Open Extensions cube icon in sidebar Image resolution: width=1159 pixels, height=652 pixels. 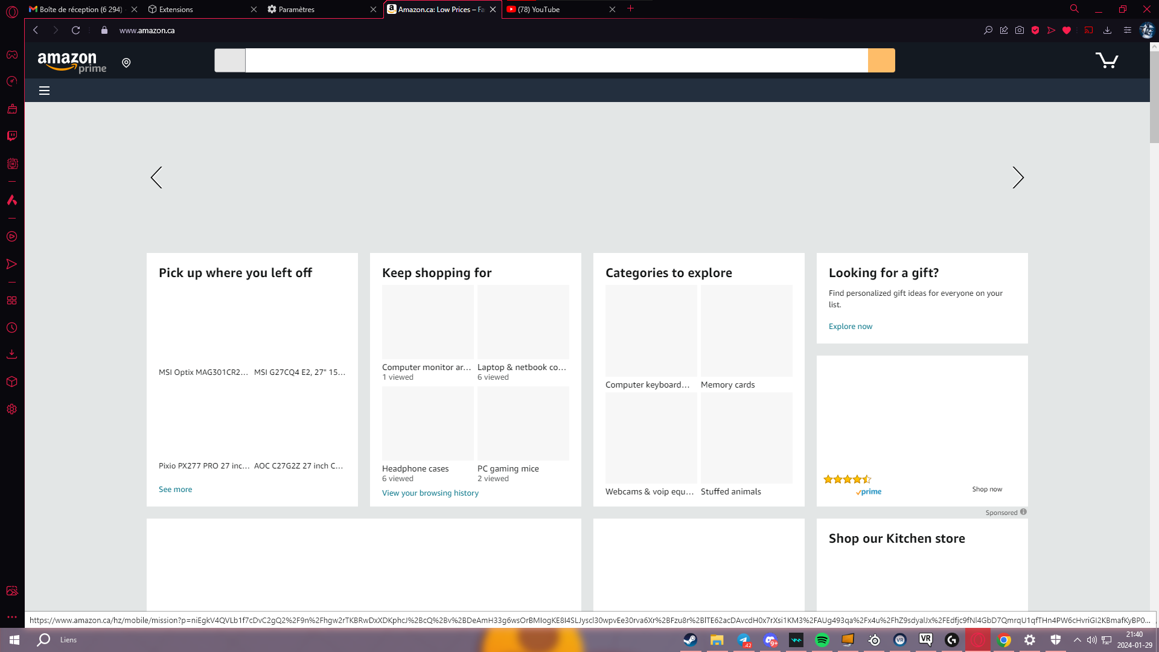click(12, 382)
